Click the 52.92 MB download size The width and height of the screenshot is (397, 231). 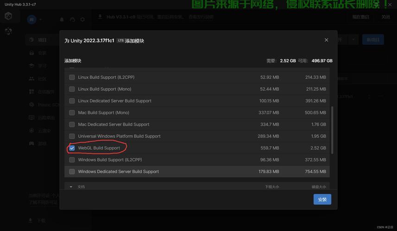[x=270, y=77]
